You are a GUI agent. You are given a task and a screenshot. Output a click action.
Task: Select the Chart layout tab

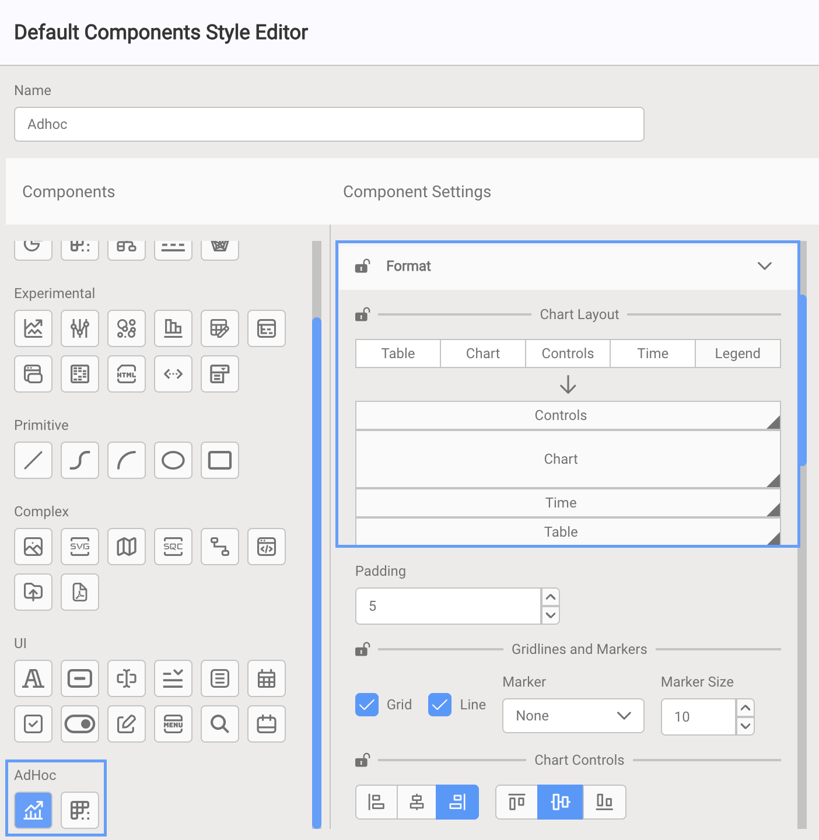[483, 353]
